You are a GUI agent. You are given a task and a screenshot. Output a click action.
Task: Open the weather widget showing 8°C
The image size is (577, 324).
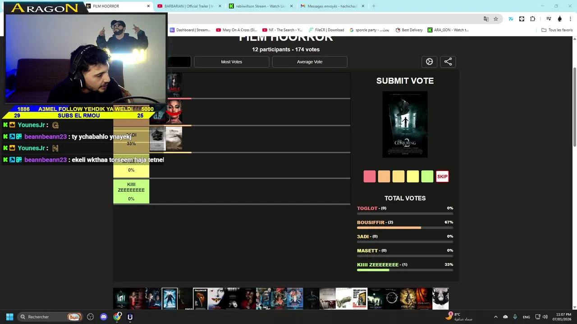[x=459, y=317]
